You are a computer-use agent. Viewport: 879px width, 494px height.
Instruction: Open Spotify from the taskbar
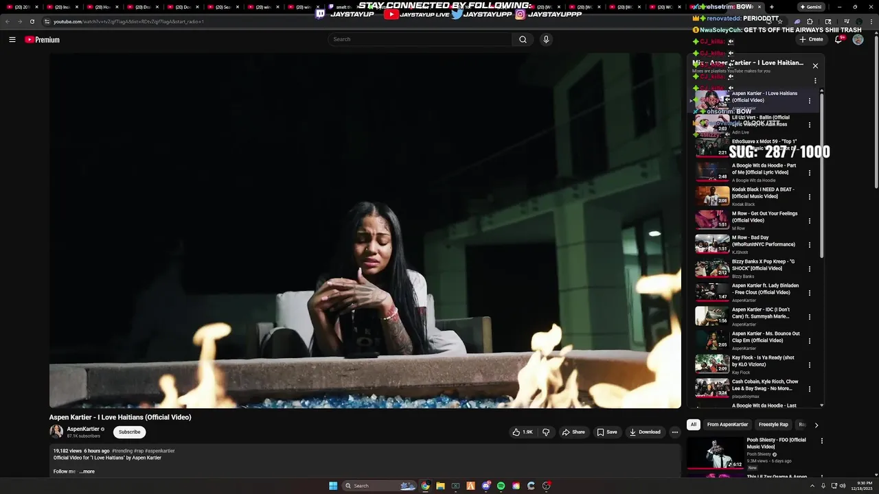tap(501, 486)
